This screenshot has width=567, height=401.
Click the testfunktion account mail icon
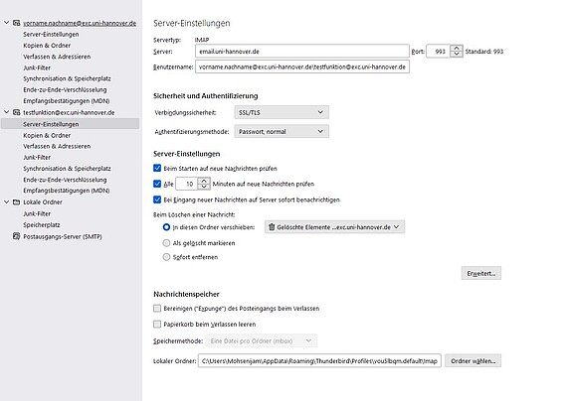[17, 112]
